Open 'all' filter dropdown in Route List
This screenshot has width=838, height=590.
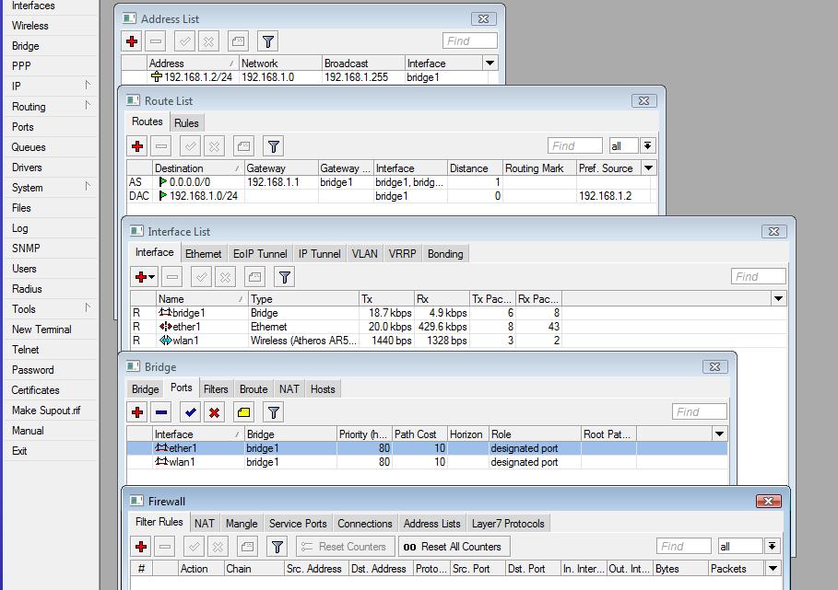coord(647,145)
